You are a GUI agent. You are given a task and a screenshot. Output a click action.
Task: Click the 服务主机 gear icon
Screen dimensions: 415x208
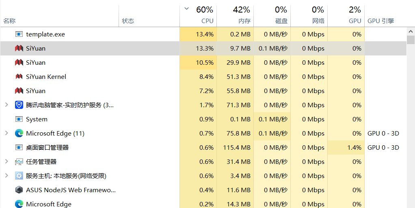pyautogui.click(x=19, y=176)
